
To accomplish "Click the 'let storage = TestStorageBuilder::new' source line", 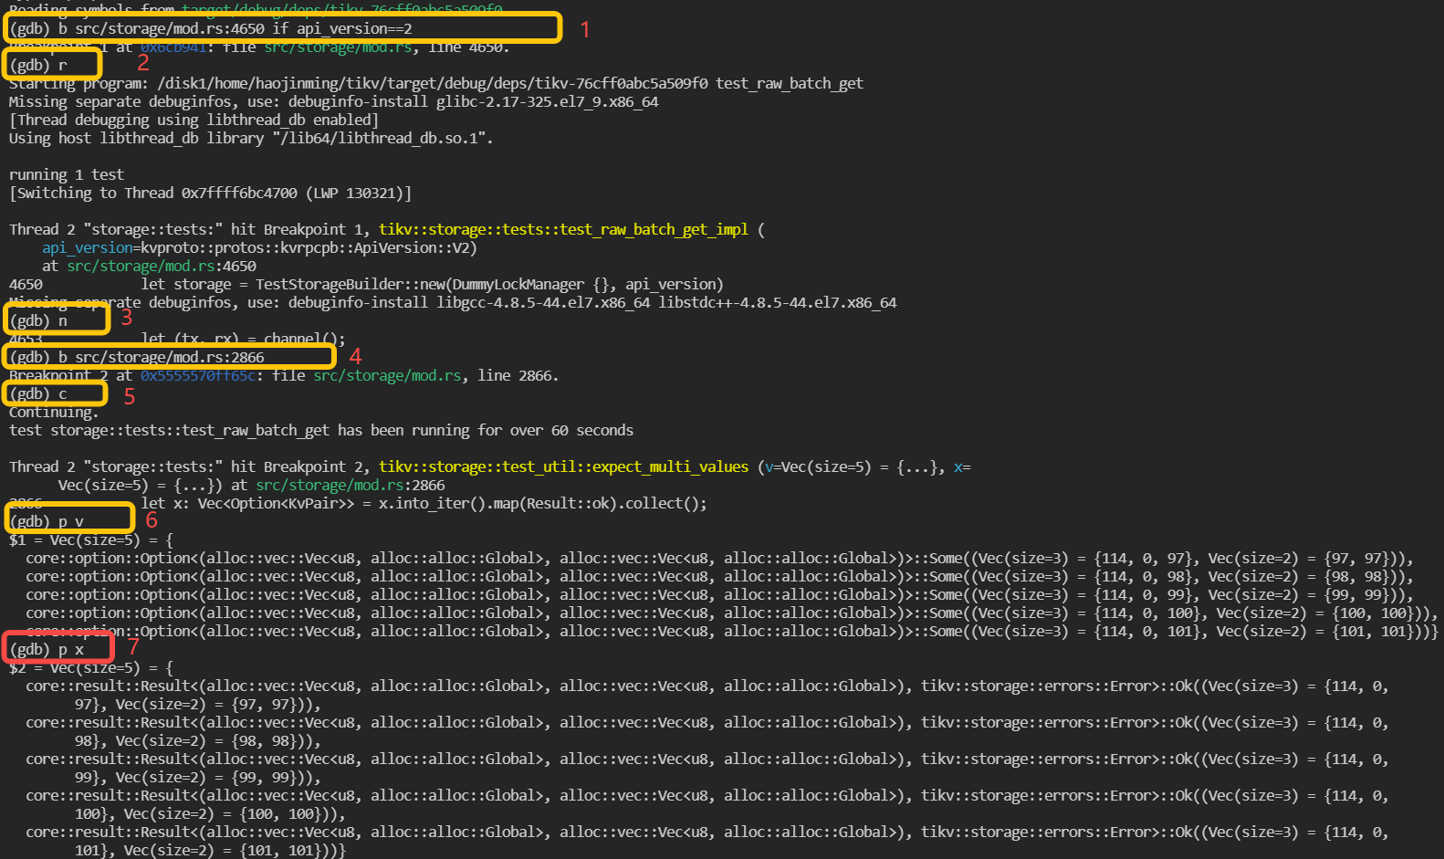I will [432, 284].
